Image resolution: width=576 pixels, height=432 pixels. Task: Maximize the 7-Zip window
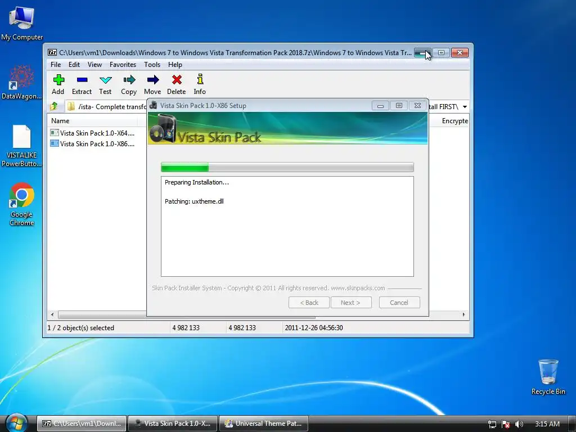(441, 53)
